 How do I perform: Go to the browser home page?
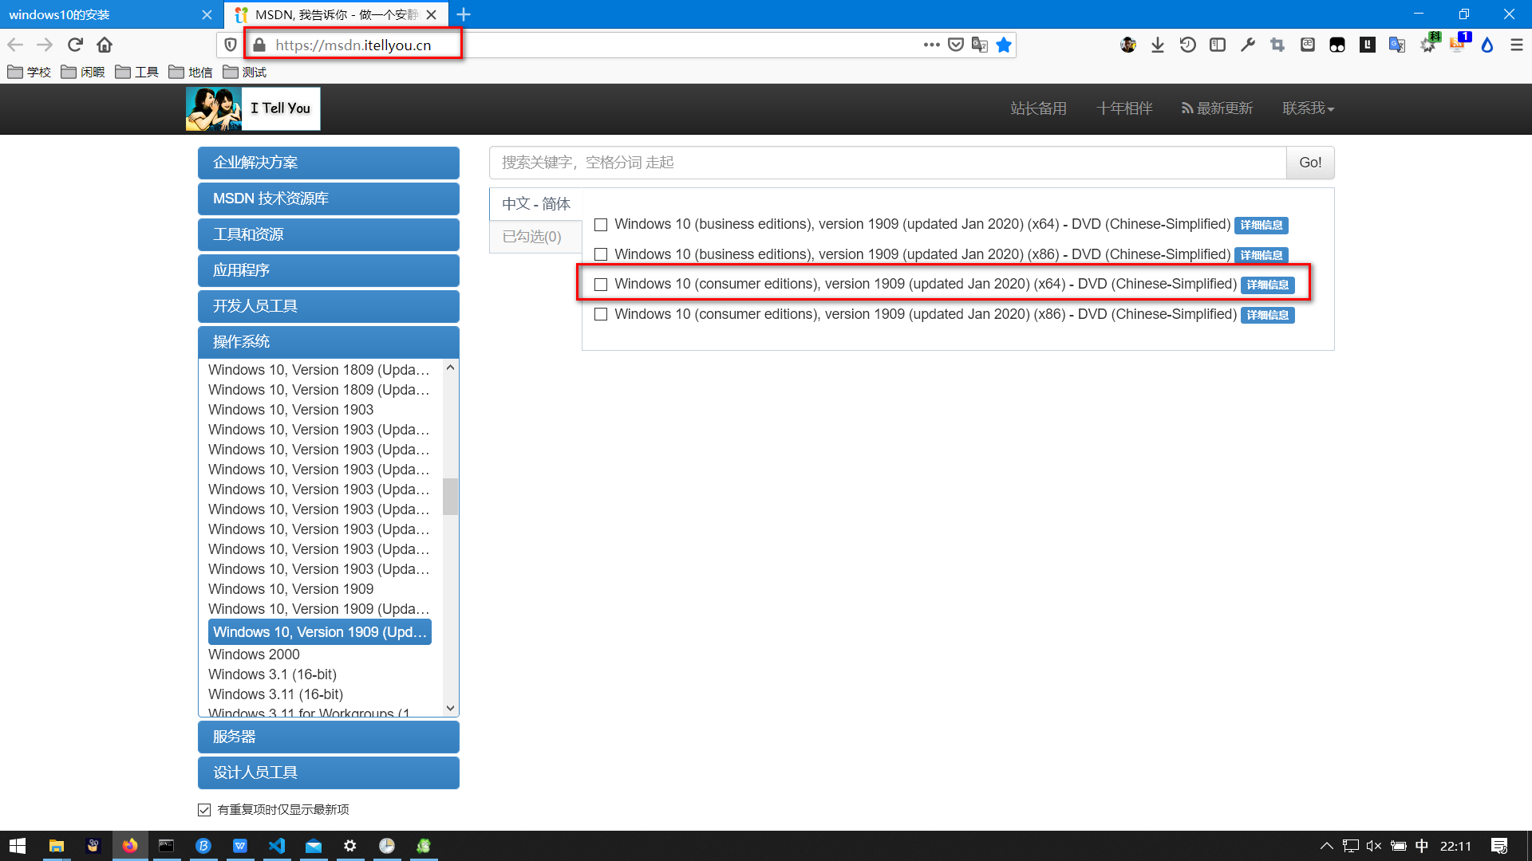tap(105, 45)
